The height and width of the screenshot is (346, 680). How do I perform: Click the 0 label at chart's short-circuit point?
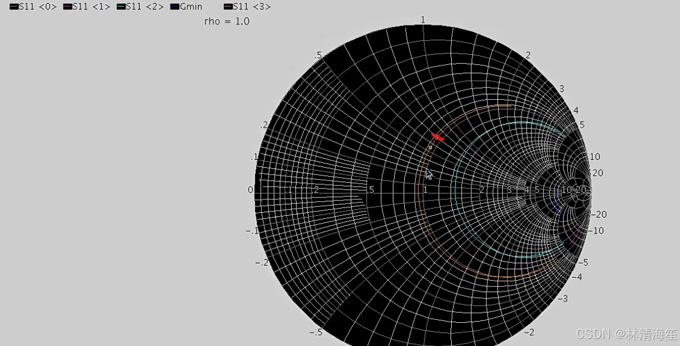coord(250,190)
